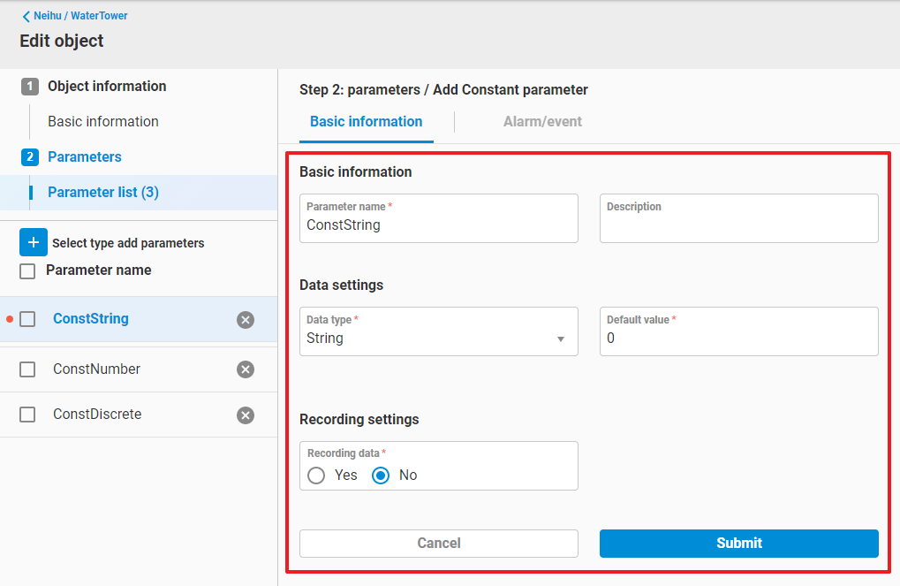Click the step 2 Parameters badge
900x586 pixels.
click(30, 157)
